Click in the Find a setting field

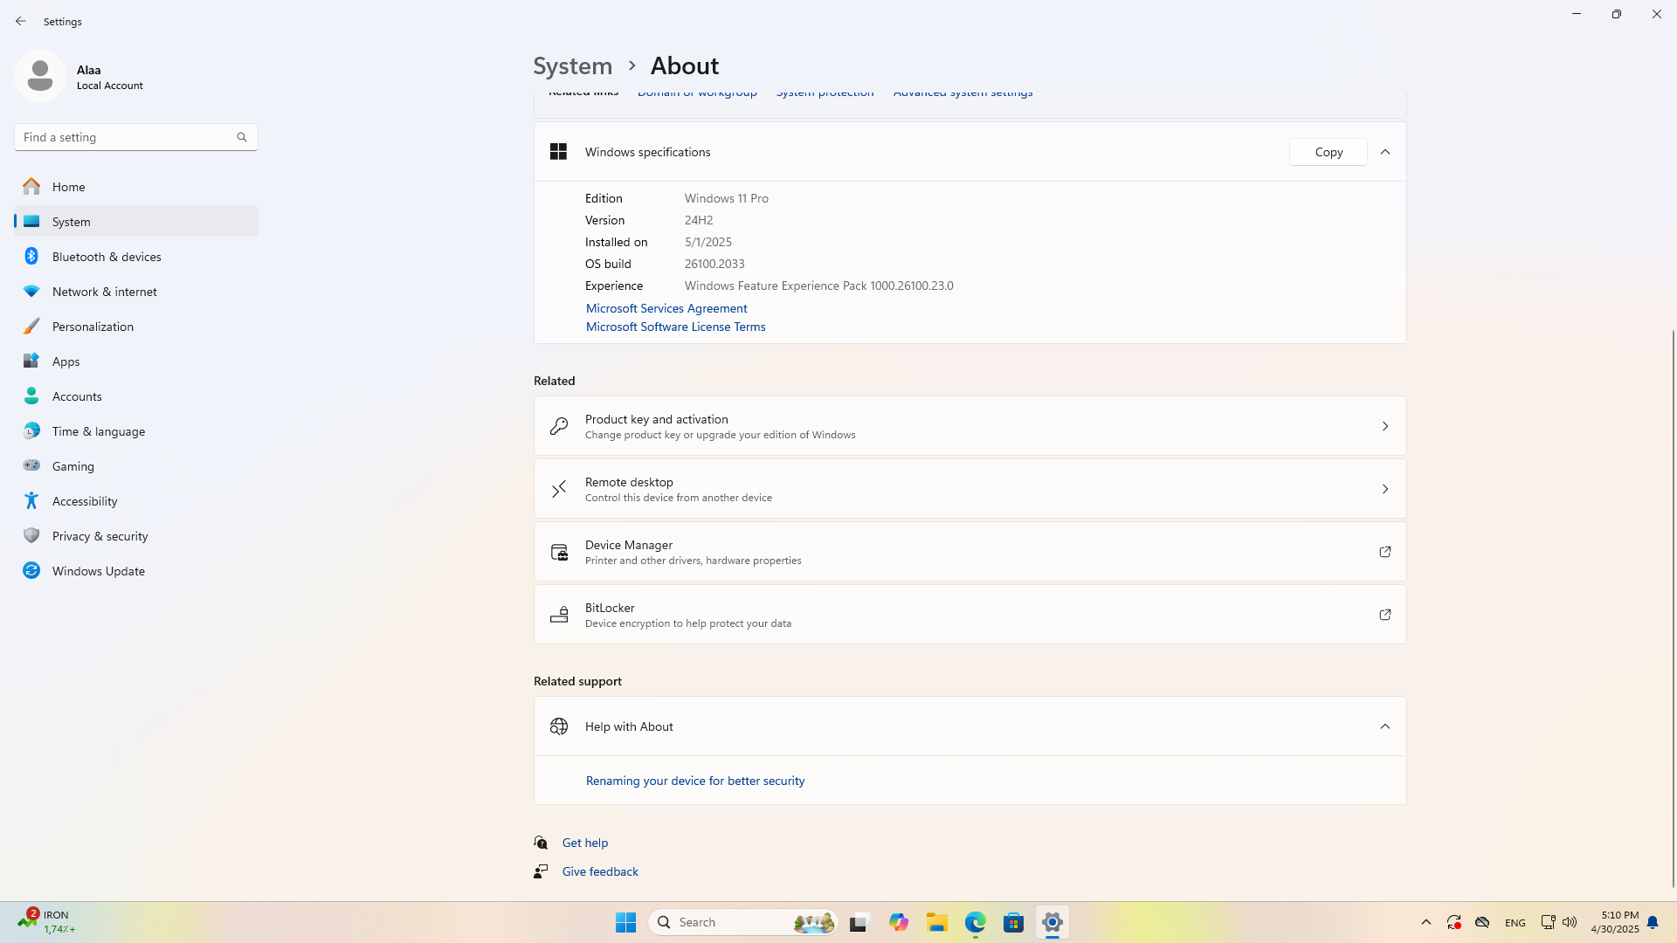point(136,137)
